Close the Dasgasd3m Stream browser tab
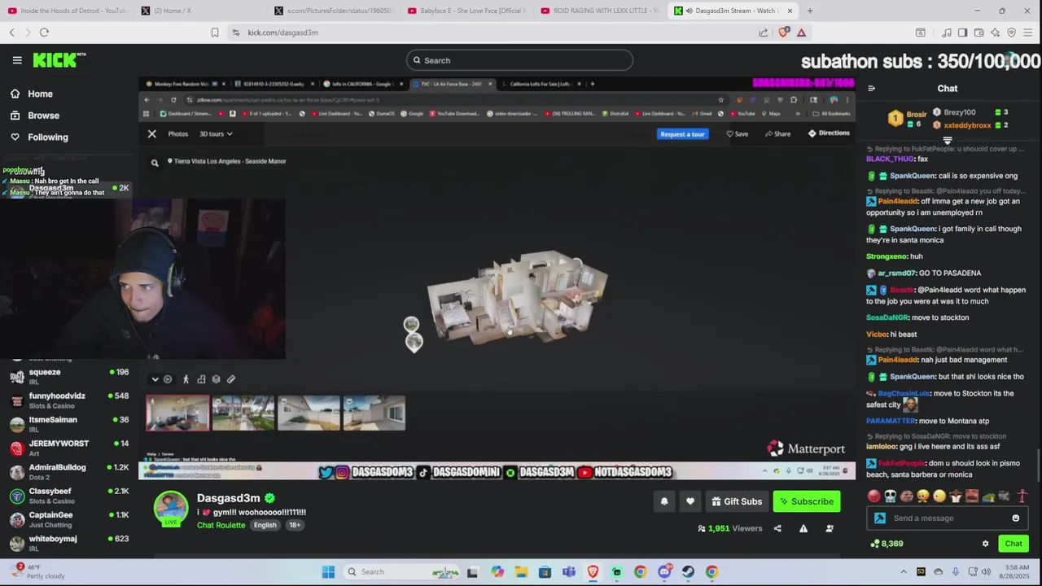This screenshot has height=586, width=1042. [790, 11]
